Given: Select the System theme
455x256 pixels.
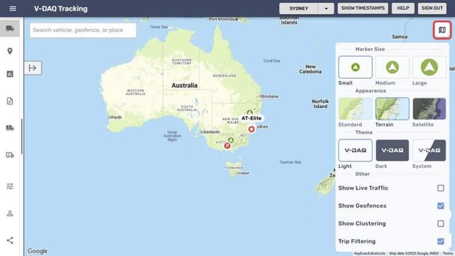Looking at the screenshot, I should pos(429,150).
